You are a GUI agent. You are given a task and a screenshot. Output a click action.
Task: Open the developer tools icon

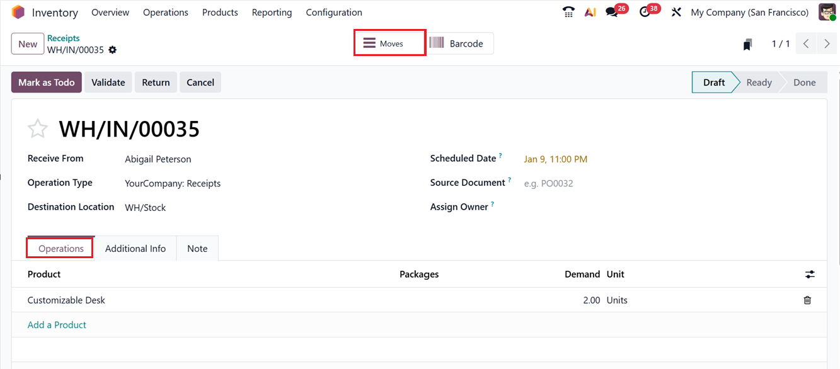(676, 11)
